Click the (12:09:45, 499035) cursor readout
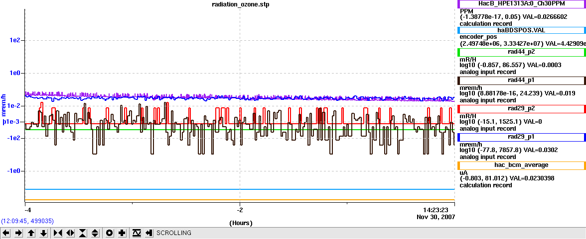This screenshot has height=239, width=586. click(27, 221)
